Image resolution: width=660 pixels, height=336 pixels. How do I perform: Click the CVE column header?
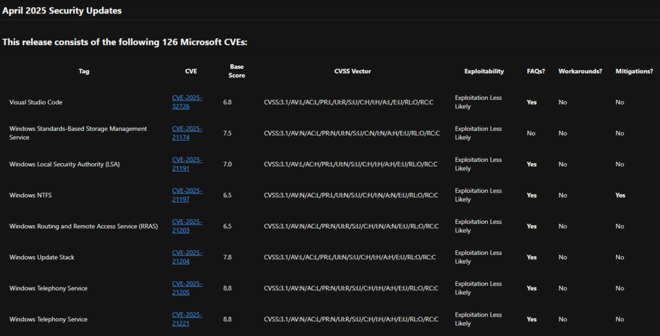pyautogui.click(x=191, y=71)
